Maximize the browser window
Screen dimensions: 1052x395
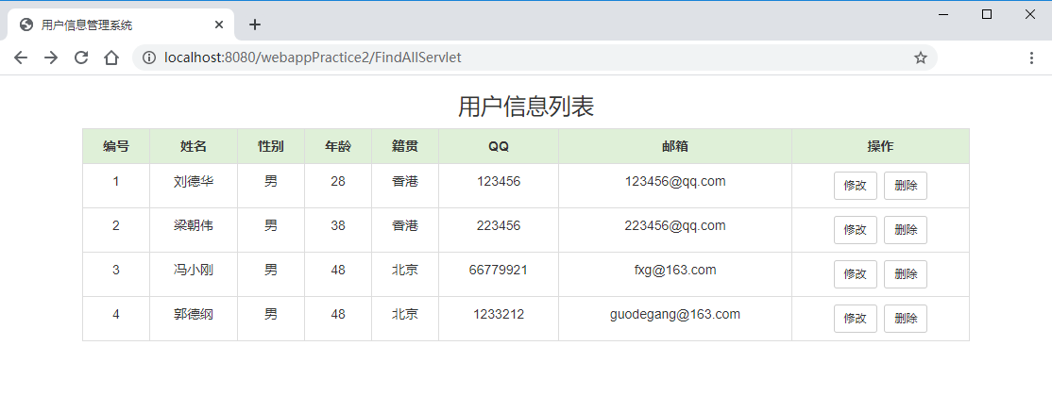[987, 14]
